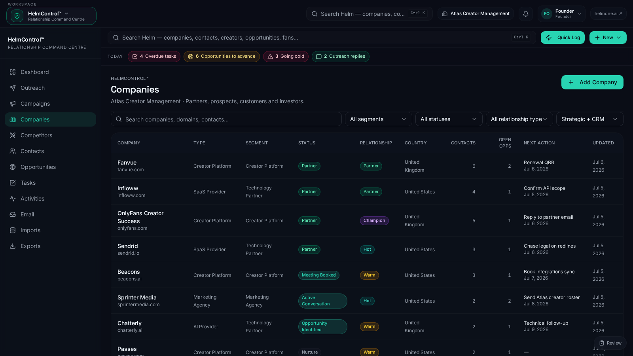Click the building icon beside Atlas Creator Management

click(445, 14)
